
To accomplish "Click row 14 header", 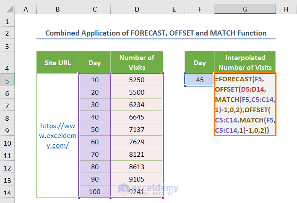I will click(x=7, y=191).
